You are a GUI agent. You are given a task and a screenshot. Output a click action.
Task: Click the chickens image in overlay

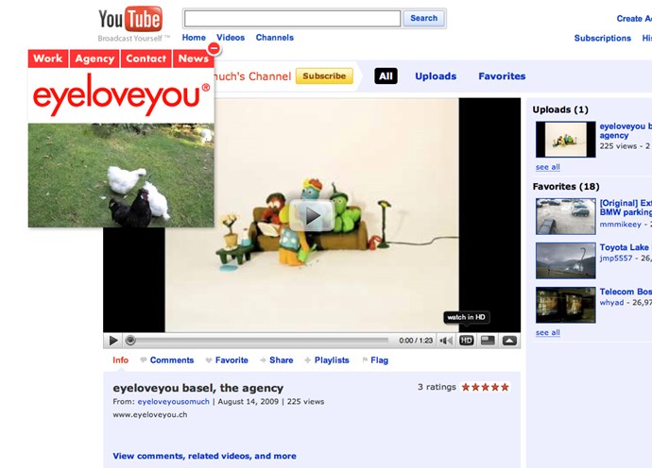tap(121, 175)
